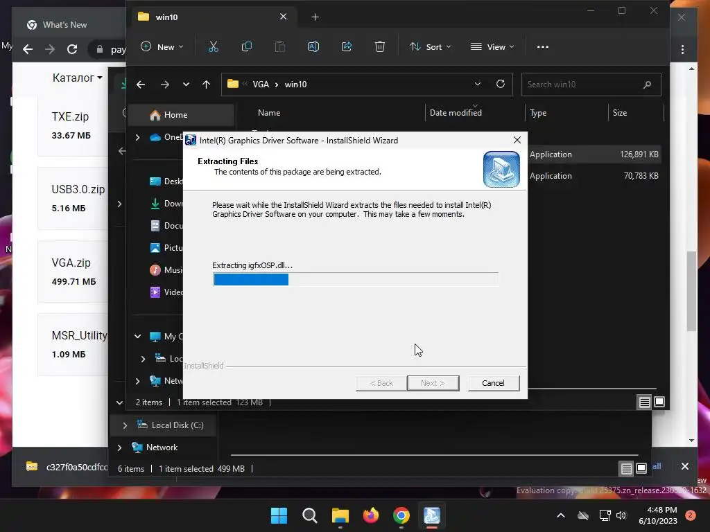The width and height of the screenshot is (710, 532).
Task: Open the Sort dropdown
Action: [x=430, y=46]
